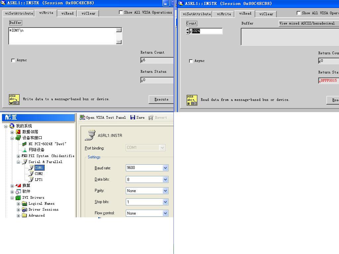Switch to viWrite tab in right window
The image size is (339, 254).
[224, 14]
